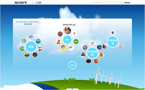Open the smiling children photo bubble
The width and height of the screenshot is (145, 90).
(x=67, y=30)
